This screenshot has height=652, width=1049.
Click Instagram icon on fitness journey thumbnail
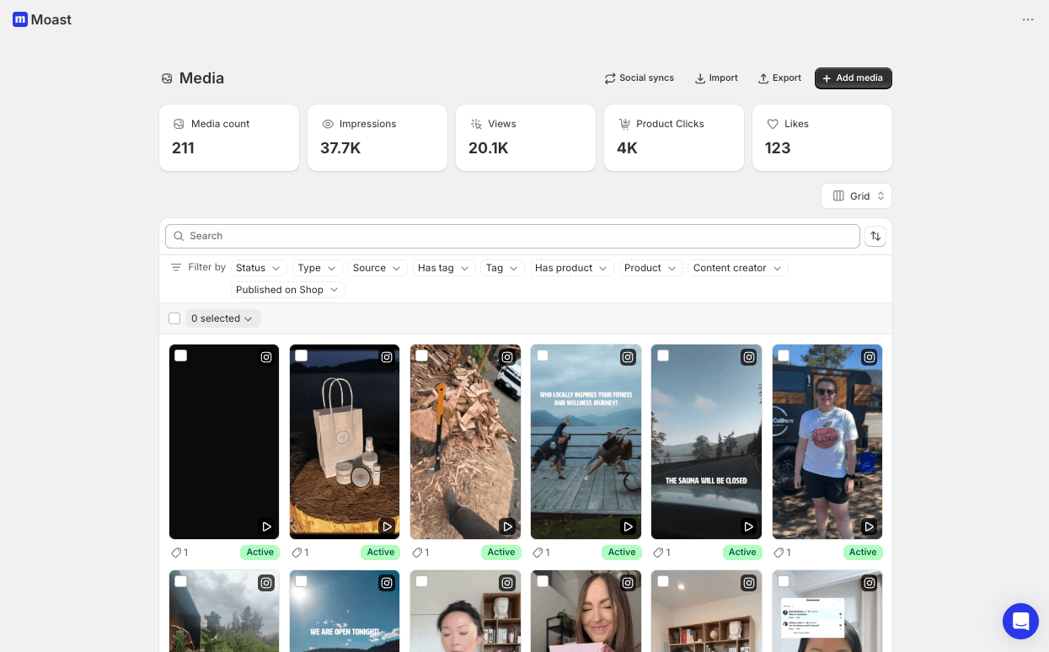pos(628,357)
